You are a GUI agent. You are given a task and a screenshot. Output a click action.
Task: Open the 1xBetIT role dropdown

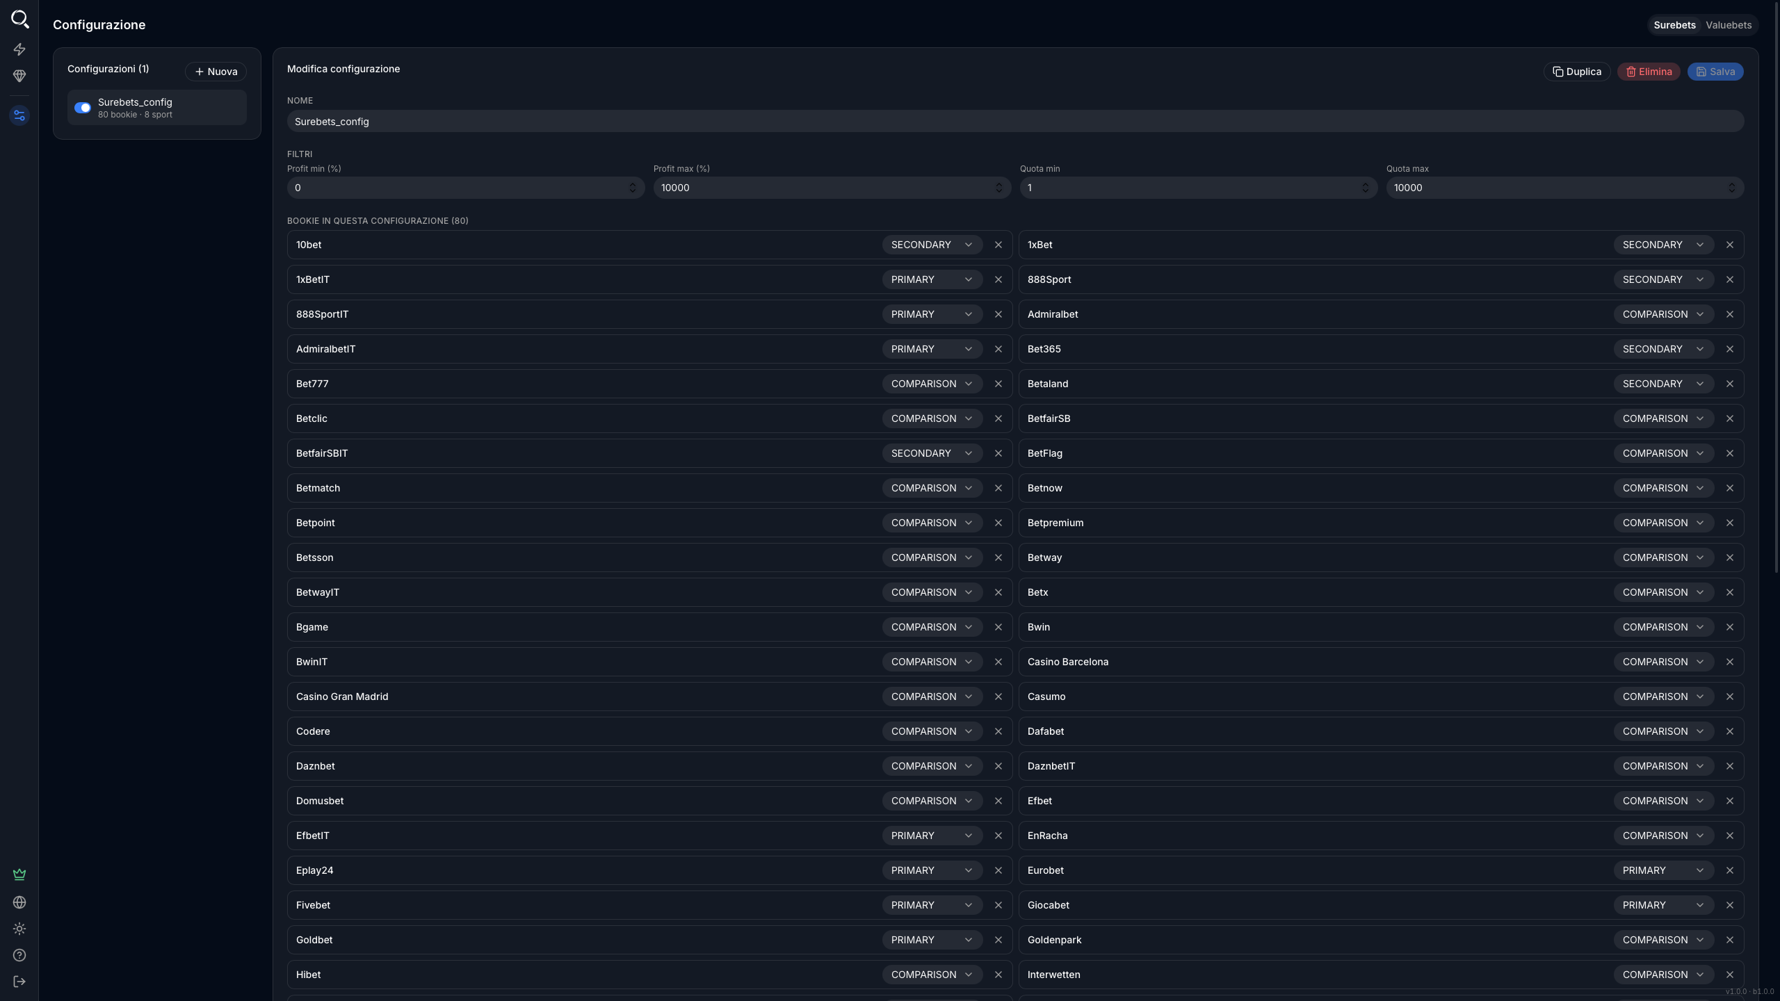point(932,279)
